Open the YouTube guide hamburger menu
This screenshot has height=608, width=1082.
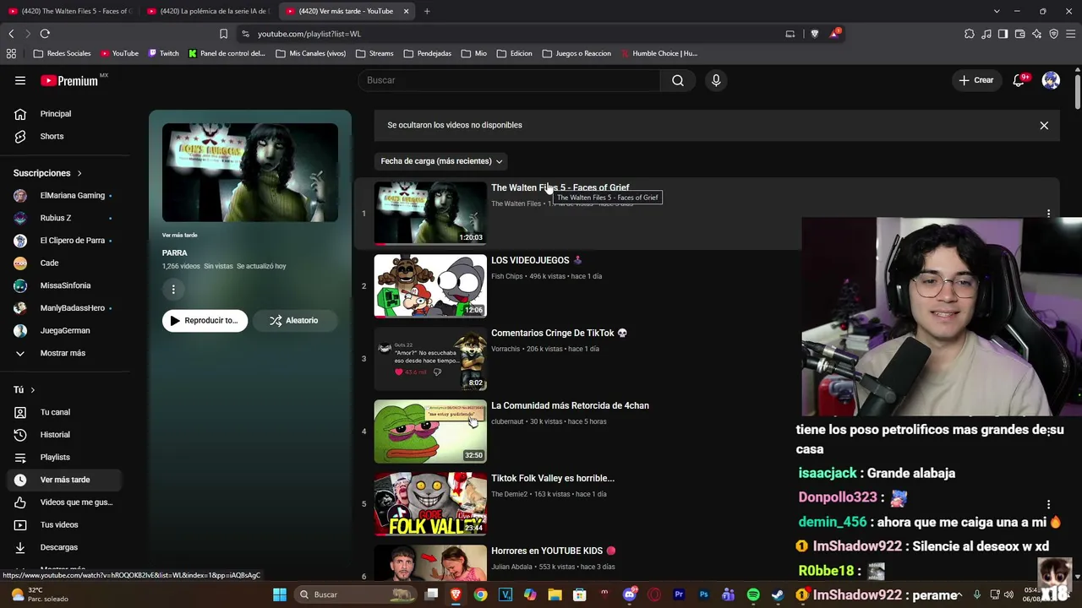pyautogui.click(x=20, y=80)
